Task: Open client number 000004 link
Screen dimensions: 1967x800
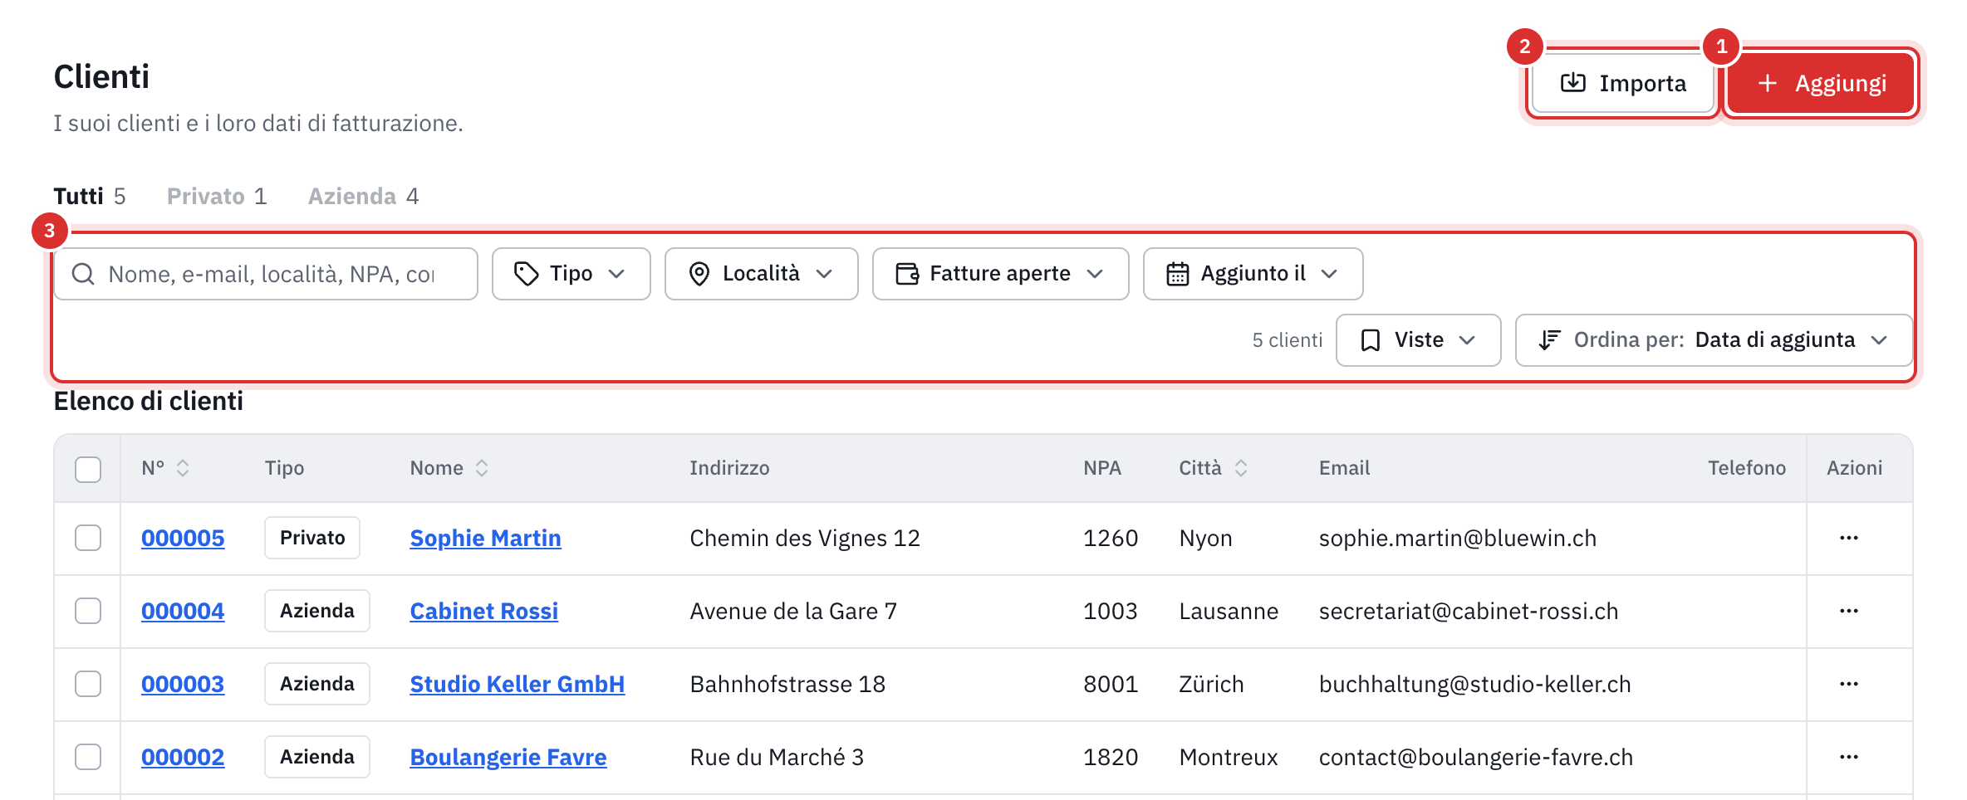Action: click(183, 611)
